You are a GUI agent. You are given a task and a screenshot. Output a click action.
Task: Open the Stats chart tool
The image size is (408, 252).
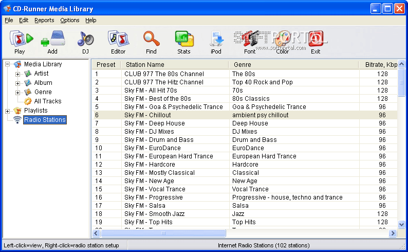(x=184, y=39)
